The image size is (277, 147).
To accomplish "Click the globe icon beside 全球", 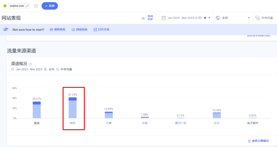I will pos(218,18).
